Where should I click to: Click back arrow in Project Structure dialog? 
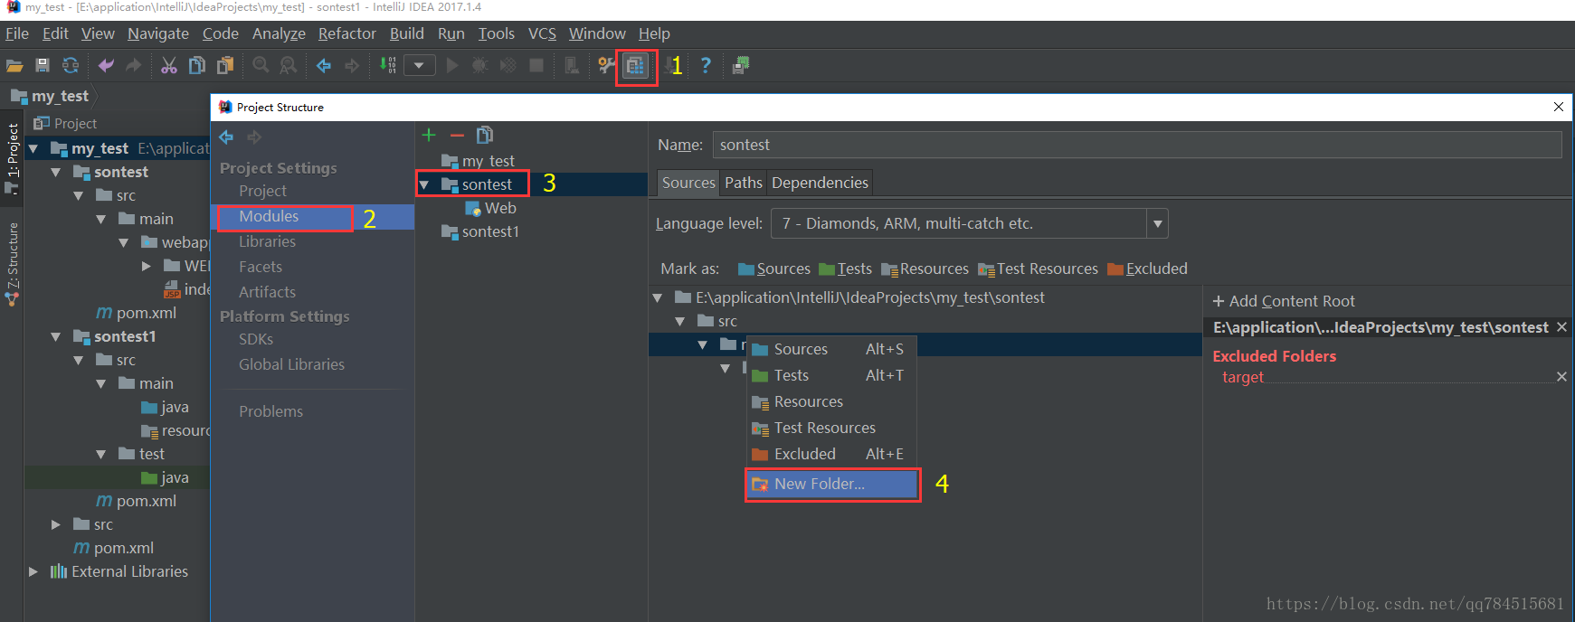point(226,137)
